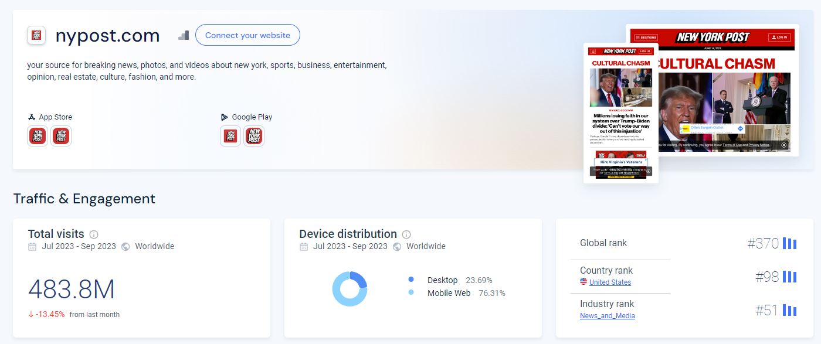
Task: Click the Google Play label text
Action: 252,117
